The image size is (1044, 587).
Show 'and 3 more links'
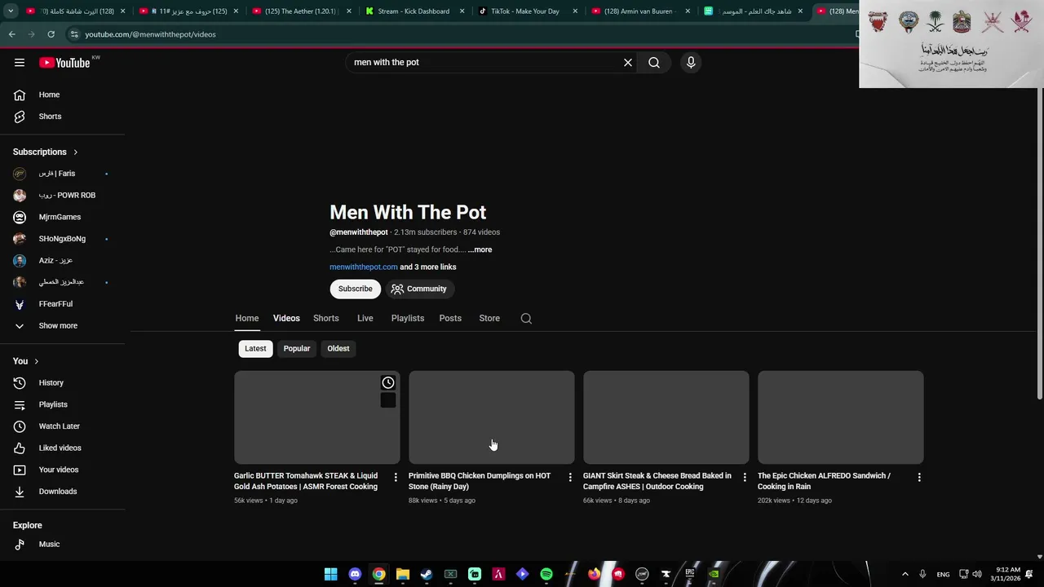click(x=428, y=267)
